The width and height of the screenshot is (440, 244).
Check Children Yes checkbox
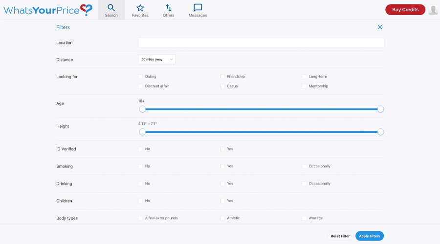[x=222, y=201]
